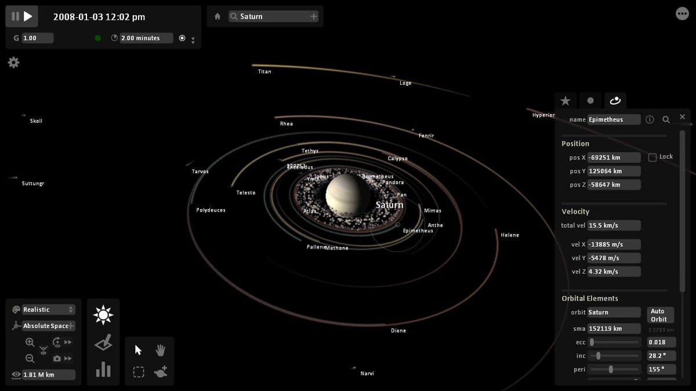
Task: Edit the view distance field 1.81 M km
Action: (49, 375)
